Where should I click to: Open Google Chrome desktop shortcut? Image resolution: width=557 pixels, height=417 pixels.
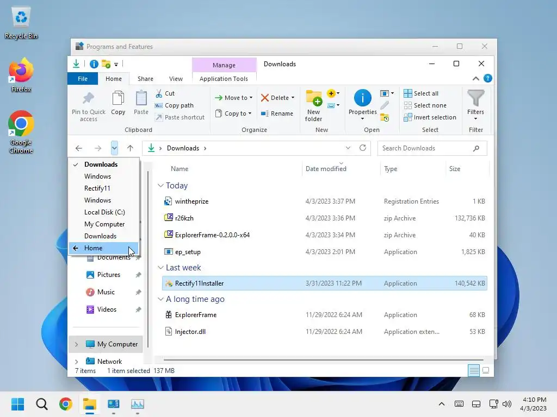[21, 132]
